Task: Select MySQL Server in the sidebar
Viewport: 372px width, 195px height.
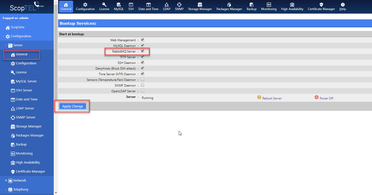Action: click(27, 81)
